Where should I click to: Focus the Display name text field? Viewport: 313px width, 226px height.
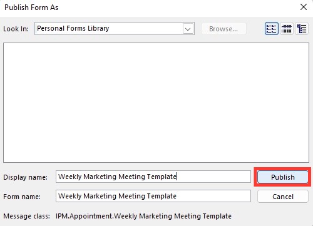coord(153,177)
